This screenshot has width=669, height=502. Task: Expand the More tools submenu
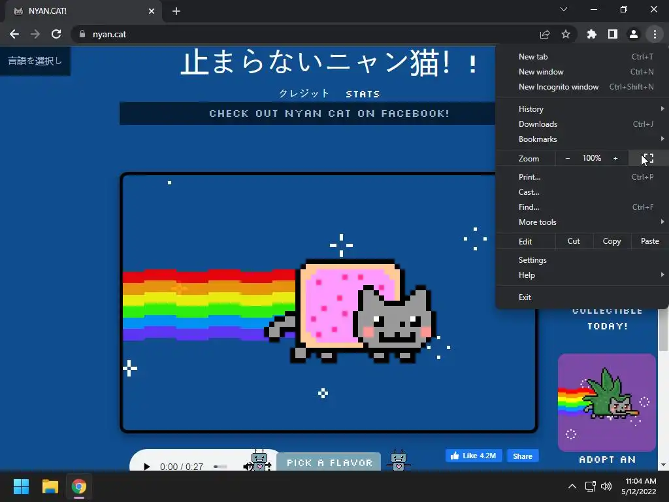point(582,222)
